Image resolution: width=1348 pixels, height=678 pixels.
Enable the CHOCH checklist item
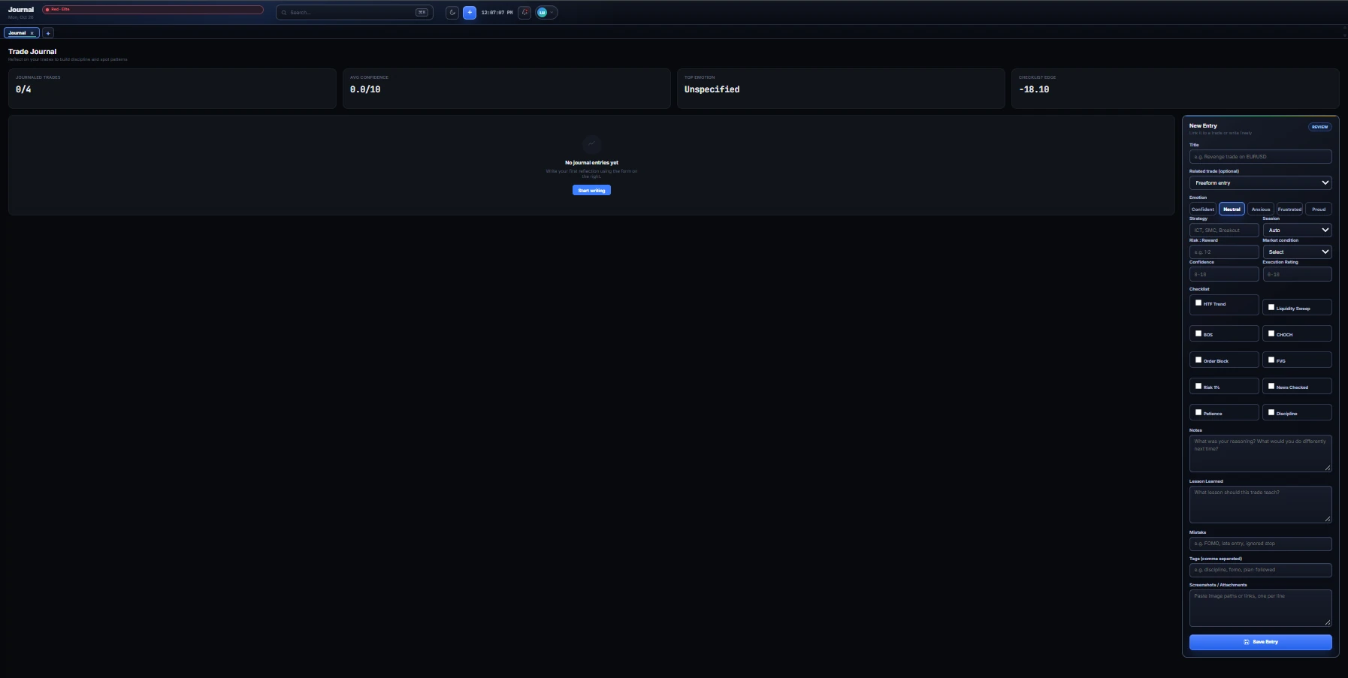[x=1271, y=333]
